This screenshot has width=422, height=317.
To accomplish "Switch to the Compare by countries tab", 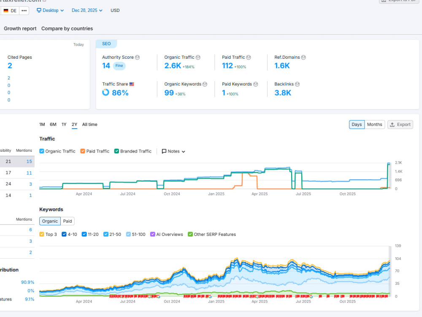I will click(x=67, y=29).
